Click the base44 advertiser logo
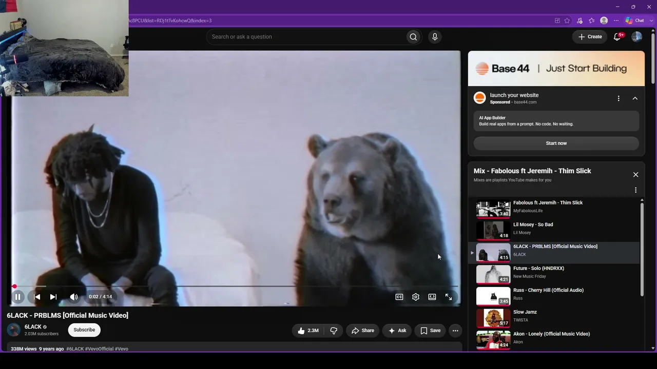This screenshot has height=369, width=657. [x=479, y=98]
